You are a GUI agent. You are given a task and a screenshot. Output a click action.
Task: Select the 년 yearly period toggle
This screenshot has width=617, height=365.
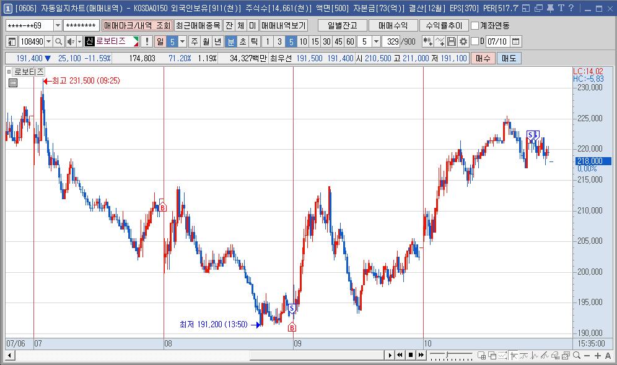click(218, 41)
